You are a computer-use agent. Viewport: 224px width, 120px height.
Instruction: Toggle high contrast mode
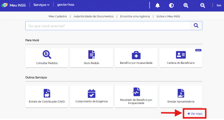point(171,5)
